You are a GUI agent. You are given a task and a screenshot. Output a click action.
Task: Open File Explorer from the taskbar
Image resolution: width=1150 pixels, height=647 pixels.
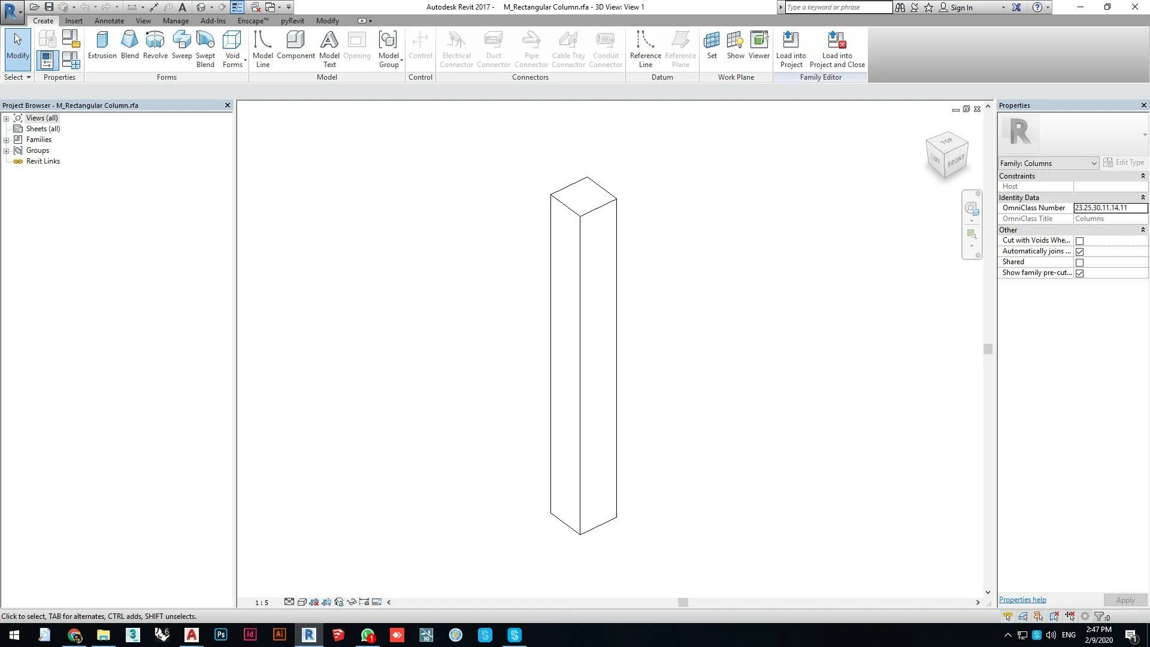(x=103, y=635)
